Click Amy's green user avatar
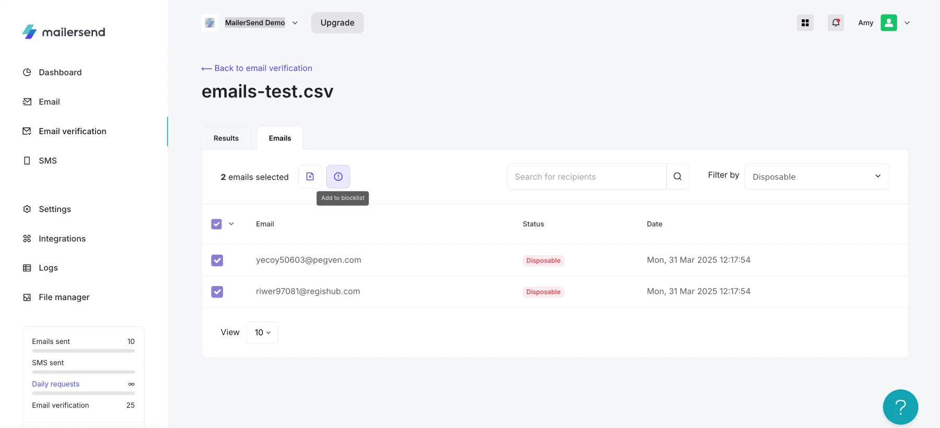 888,23
